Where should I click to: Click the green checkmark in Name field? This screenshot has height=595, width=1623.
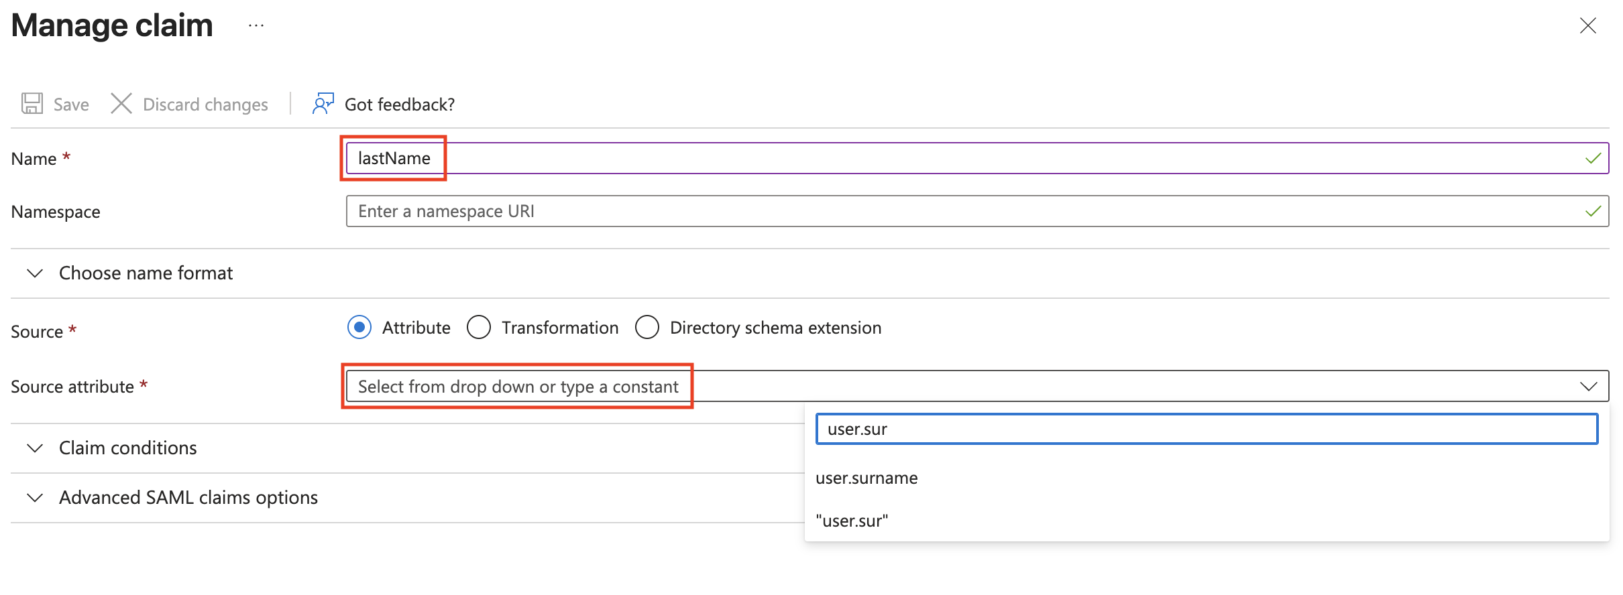[1593, 158]
